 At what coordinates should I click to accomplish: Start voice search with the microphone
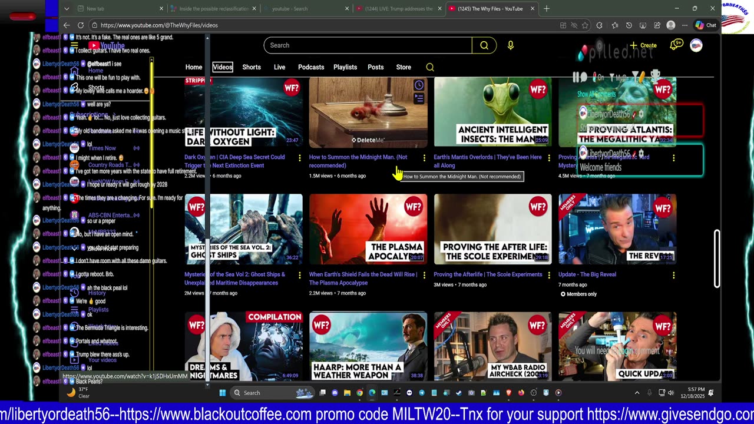(511, 45)
